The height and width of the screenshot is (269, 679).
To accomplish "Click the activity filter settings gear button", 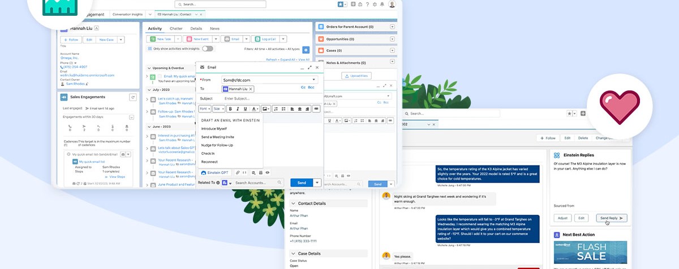I will pyautogui.click(x=306, y=50).
